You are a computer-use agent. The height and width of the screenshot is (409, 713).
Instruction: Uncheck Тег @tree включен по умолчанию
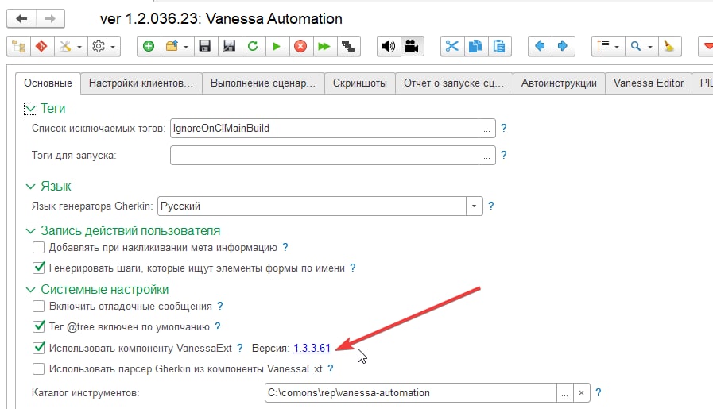tap(39, 326)
